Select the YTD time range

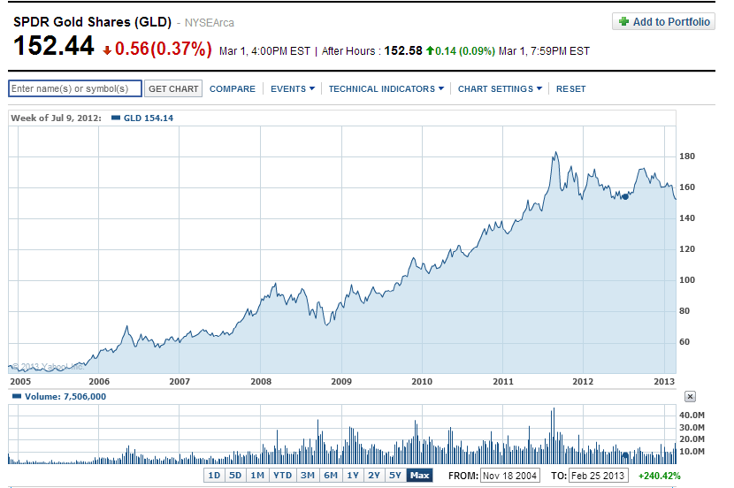(x=282, y=476)
